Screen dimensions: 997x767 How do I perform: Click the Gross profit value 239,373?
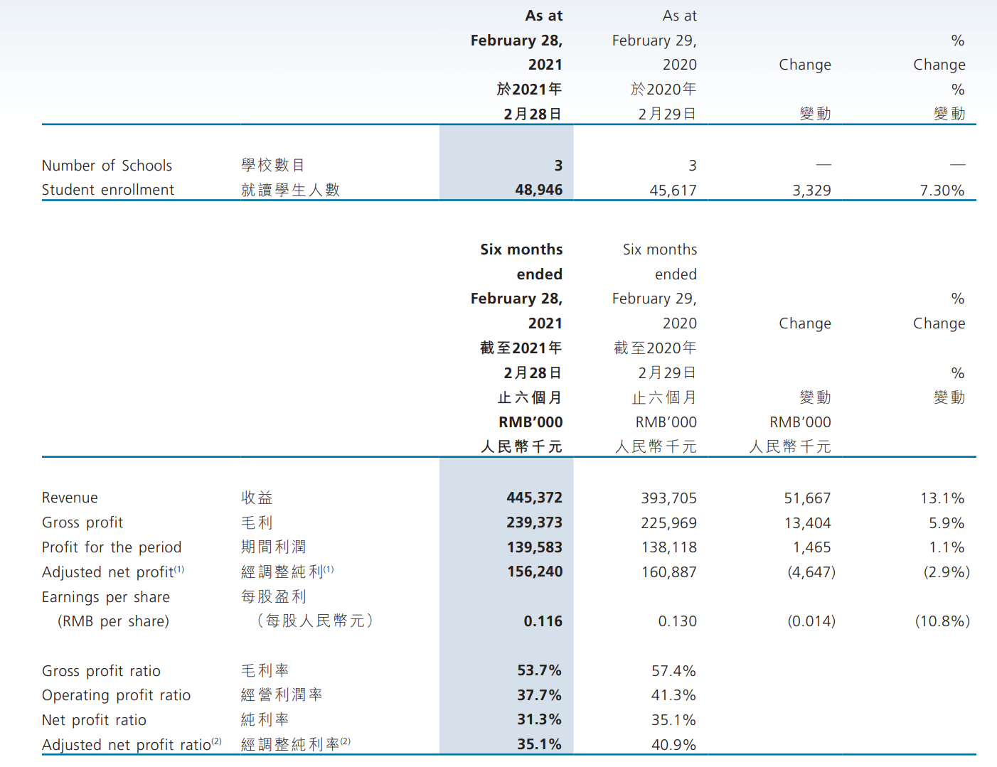[x=534, y=522]
